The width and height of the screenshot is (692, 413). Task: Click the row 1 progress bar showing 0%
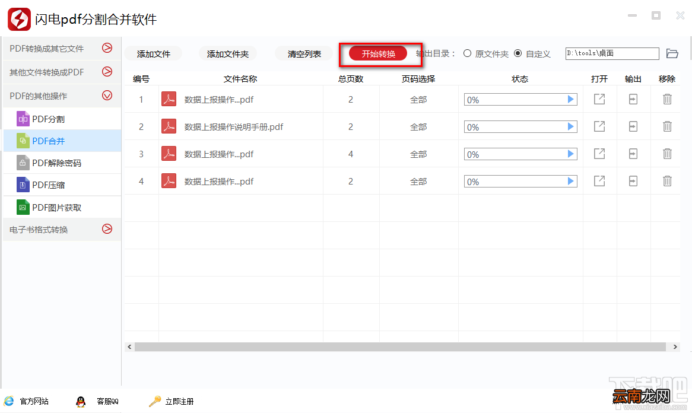click(x=520, y=100)
